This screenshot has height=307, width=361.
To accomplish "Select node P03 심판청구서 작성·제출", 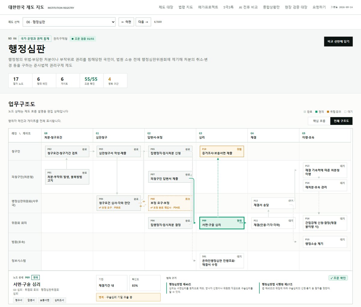I will (119, 151).
